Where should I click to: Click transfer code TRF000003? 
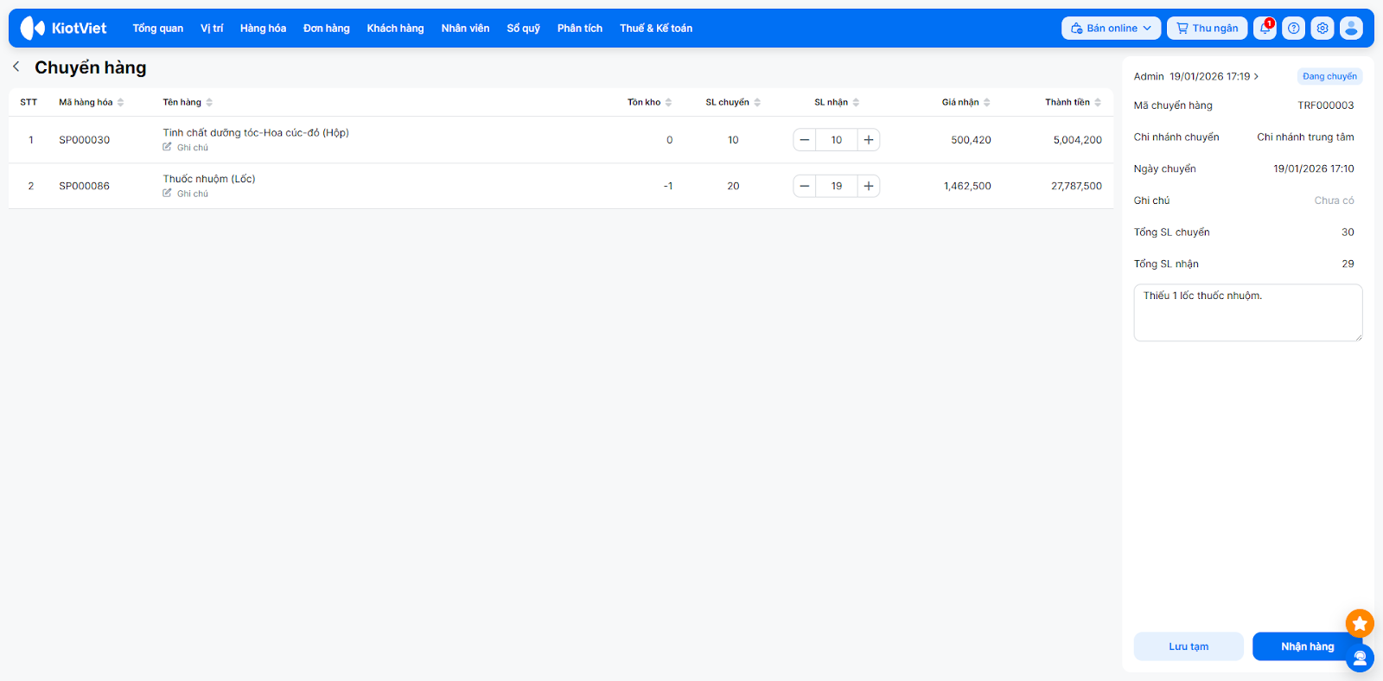tap(1326, 105)
